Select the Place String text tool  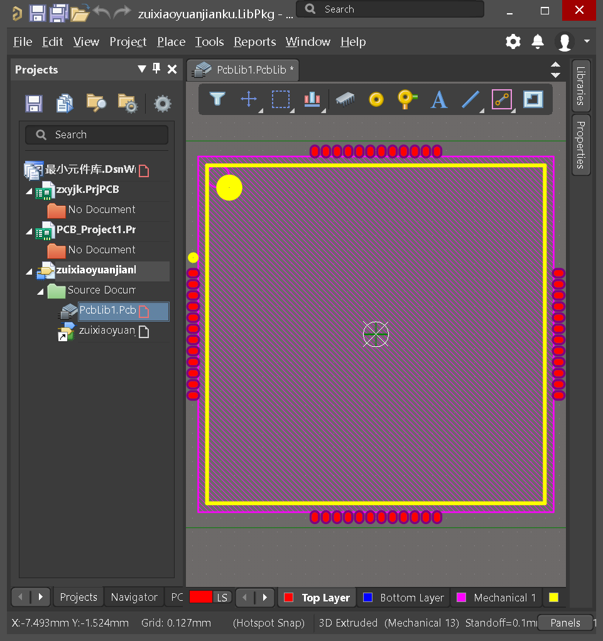(439, 99)
